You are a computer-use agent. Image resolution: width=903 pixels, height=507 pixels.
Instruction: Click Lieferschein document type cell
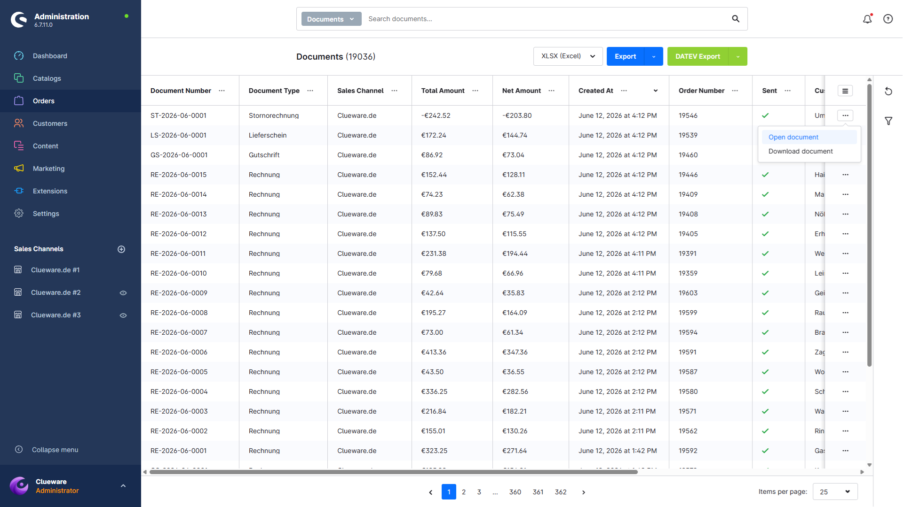click(x=268, y=135)
